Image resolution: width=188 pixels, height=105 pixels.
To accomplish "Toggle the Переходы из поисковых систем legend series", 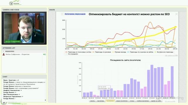I will tap(78, 52).
